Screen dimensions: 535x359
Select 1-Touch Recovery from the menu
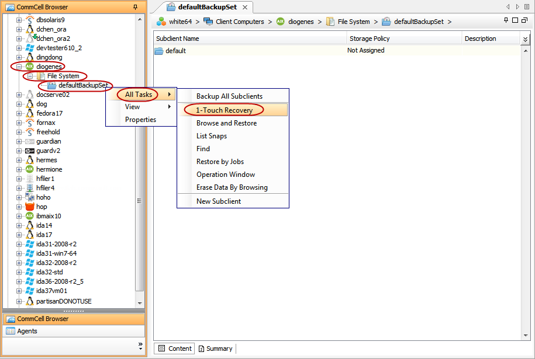tap(224, 110)
